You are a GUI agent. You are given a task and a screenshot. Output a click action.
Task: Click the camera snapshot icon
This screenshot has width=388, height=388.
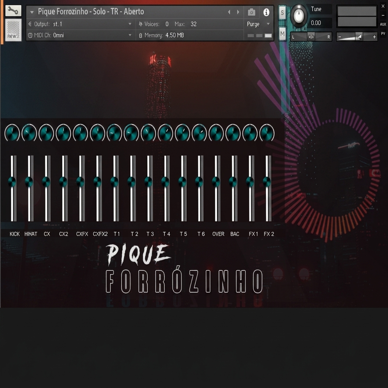coord(252,12)
